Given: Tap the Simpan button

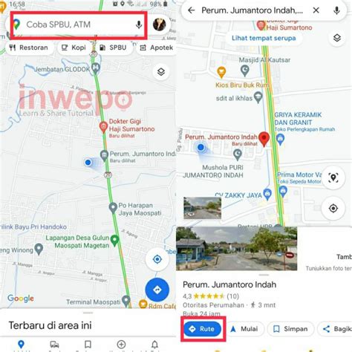Looking at the screenshot, I should pos(290,329).
